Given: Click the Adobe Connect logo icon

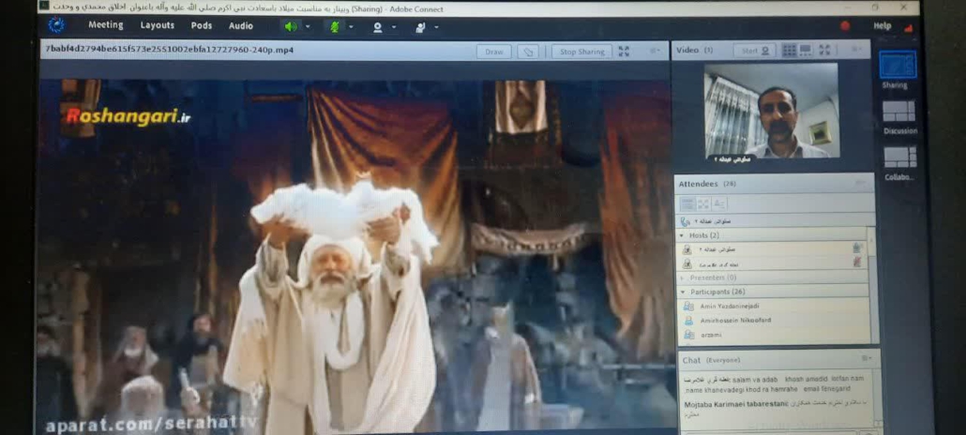Looking at the screenshot, I should [x=56, y=26].
